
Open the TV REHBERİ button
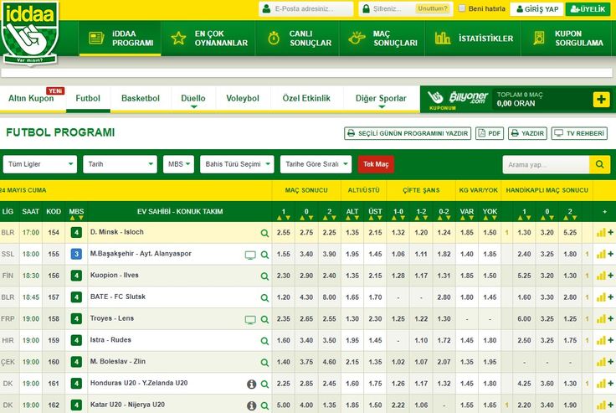click(579, 133)
